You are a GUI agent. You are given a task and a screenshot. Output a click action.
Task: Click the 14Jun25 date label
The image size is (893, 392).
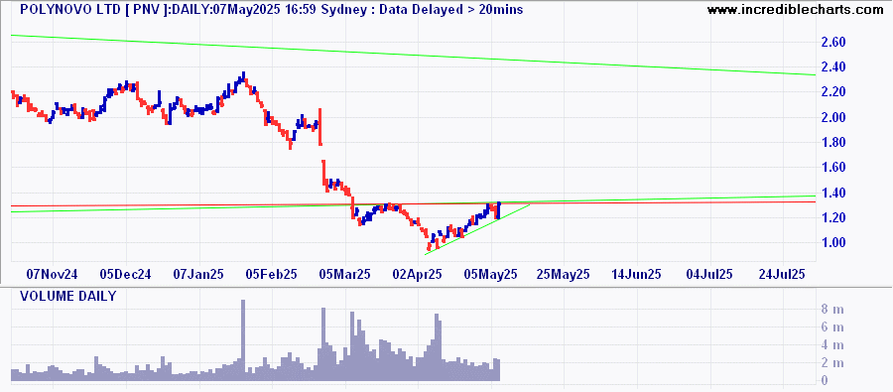click(x=638, y=275)
